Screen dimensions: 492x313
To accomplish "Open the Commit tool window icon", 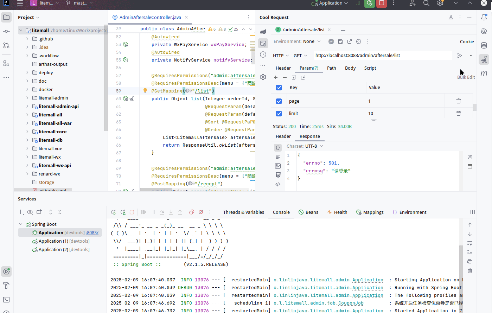I will [x=6, y=31].
